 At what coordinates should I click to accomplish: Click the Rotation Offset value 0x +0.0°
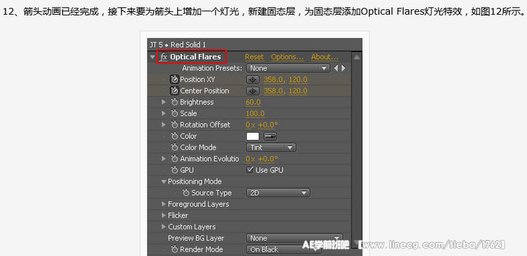coord(262,125)
